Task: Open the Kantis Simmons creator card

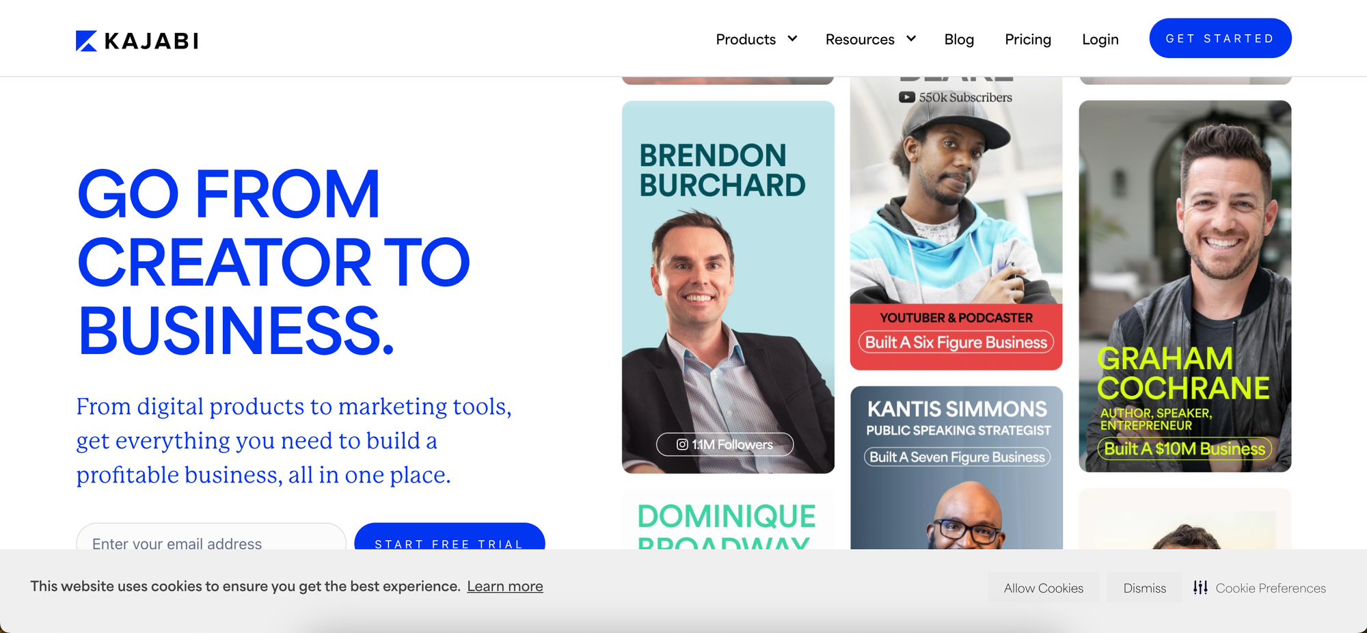Action: pos(956,468)
